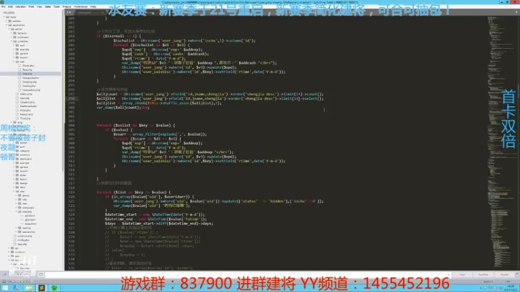Open add.html under userjang view folder
The image size is (520, 292).
coord(30,215)
